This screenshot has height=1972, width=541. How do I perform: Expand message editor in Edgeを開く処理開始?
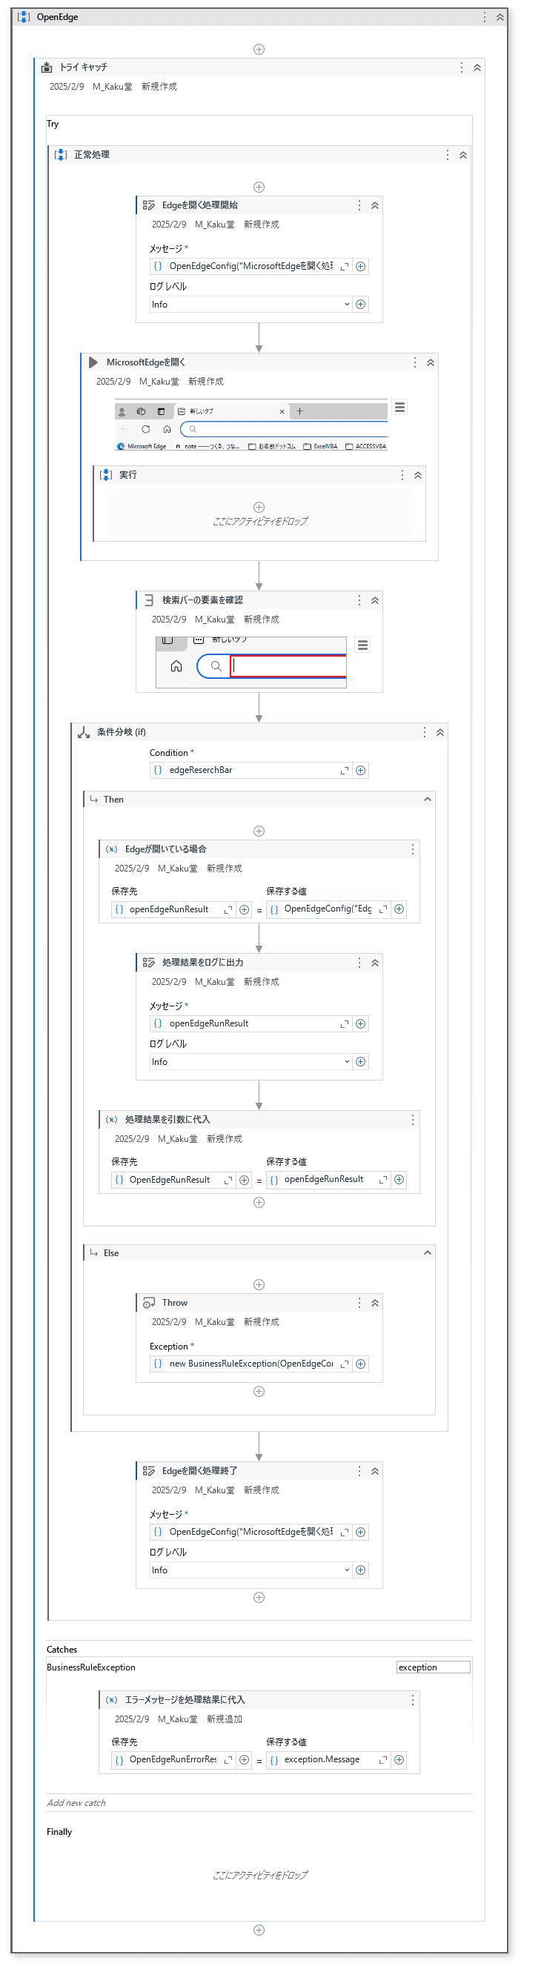coord(345,266)
